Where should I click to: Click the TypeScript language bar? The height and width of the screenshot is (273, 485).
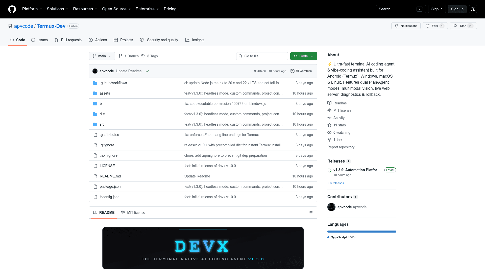point(362,232)
